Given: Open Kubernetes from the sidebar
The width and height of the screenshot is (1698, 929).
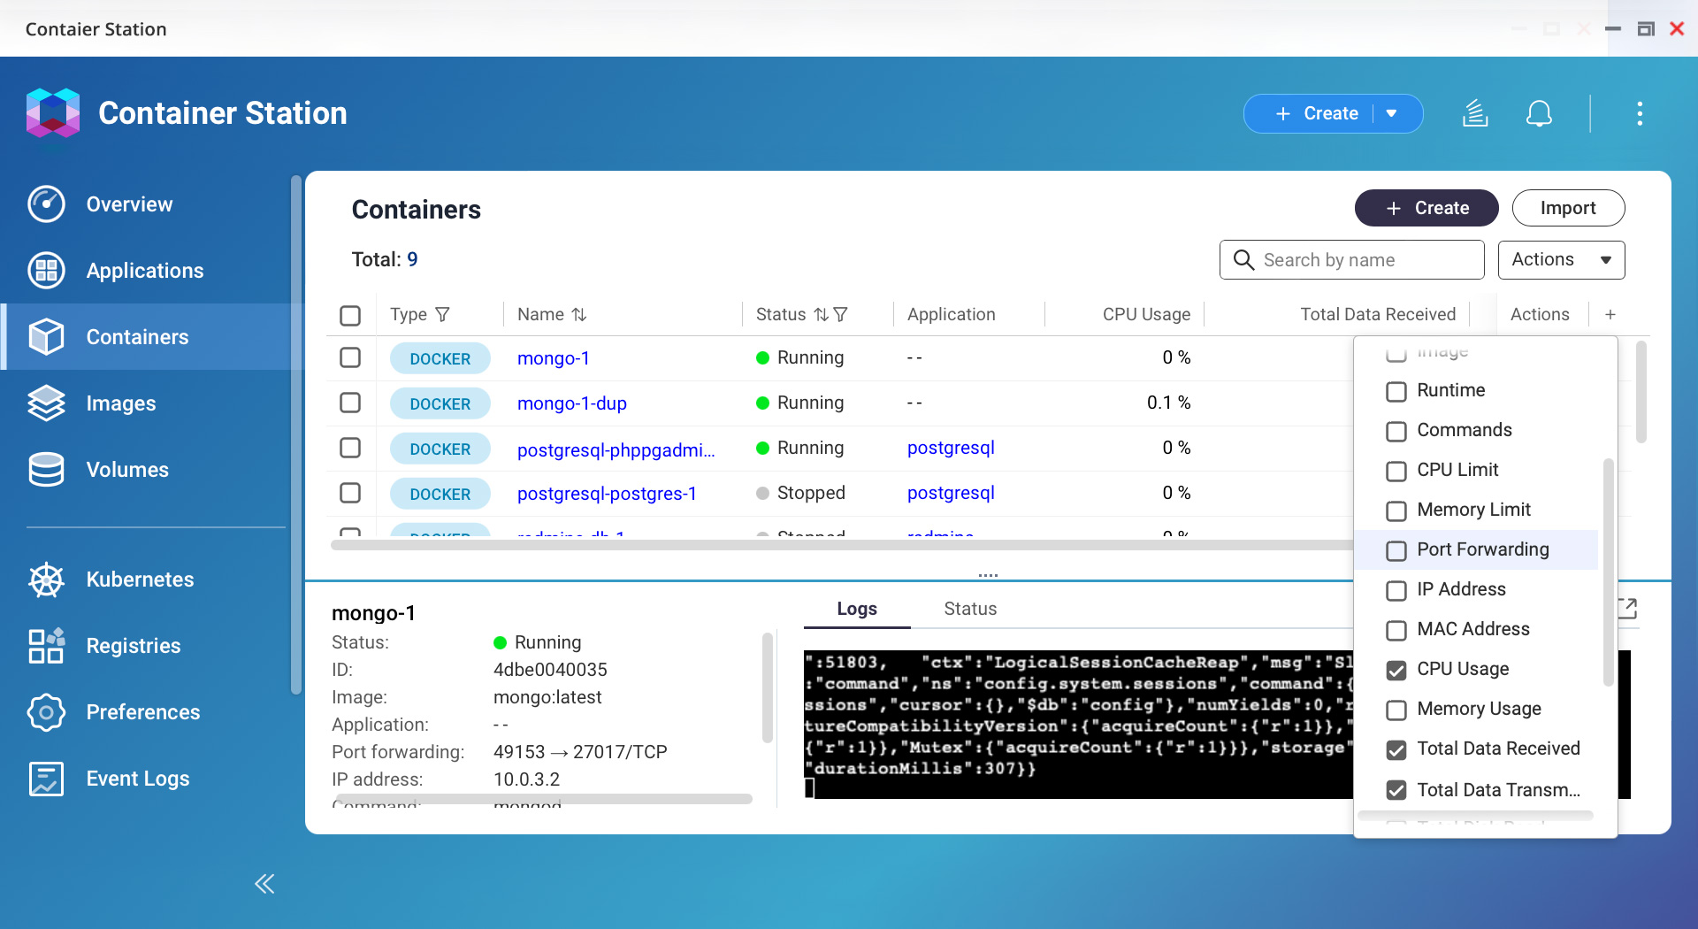Looking at the screenshot, I should [x=140, y=580].
